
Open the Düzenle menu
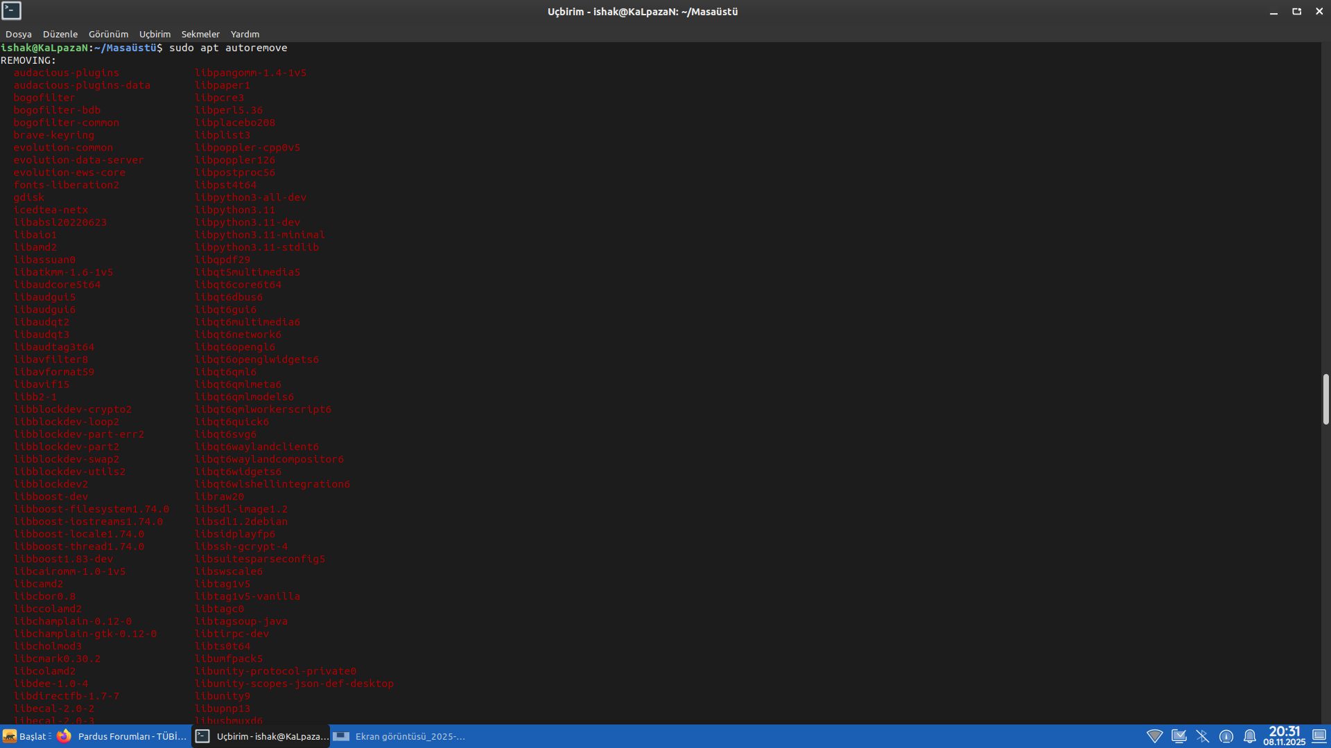(60, 34)
